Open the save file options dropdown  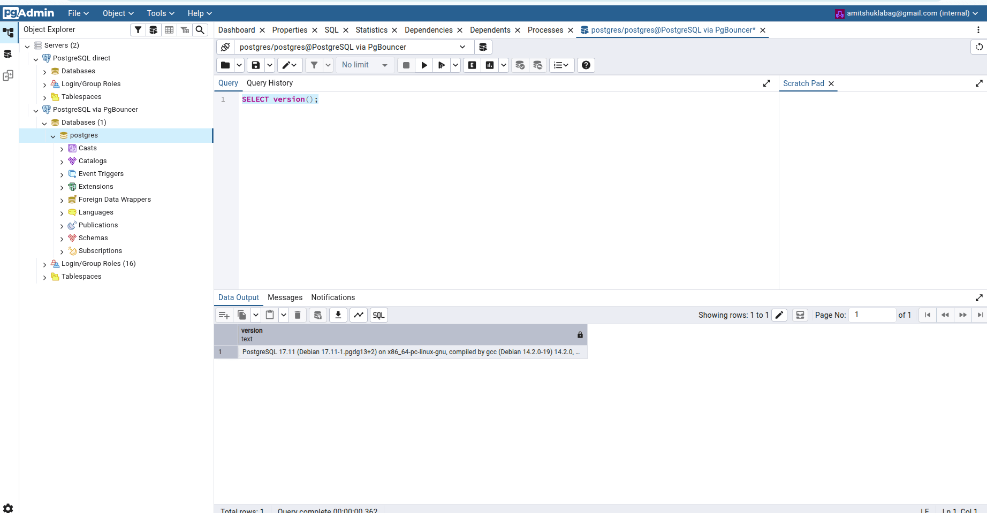270,65
